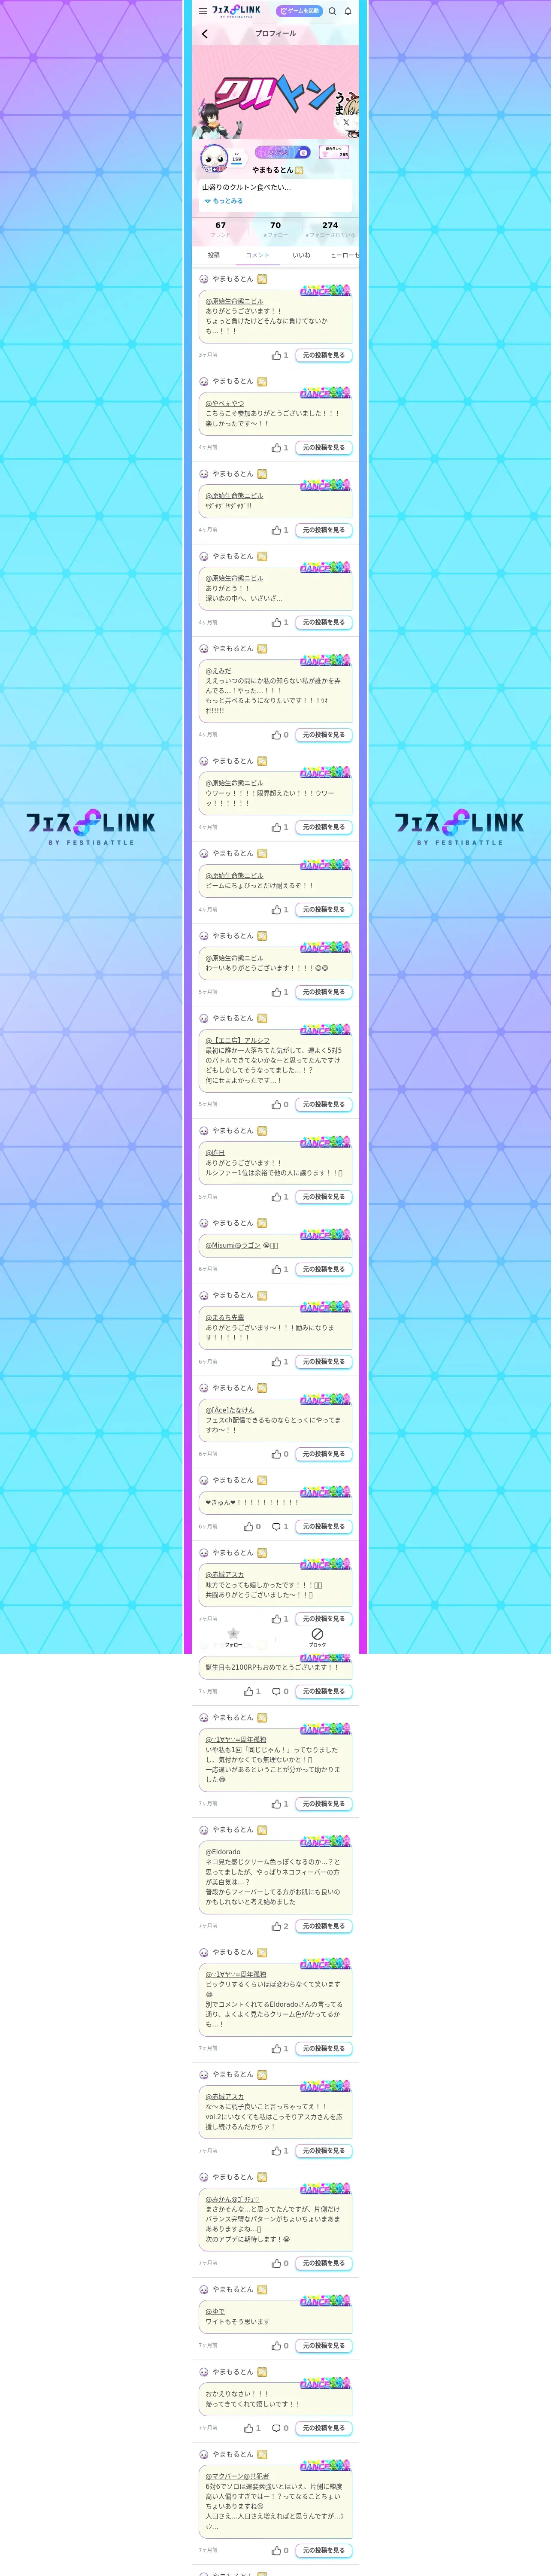
Task: Open @【エニ店】アルシフ mention link
Action: pos(238,1041)
